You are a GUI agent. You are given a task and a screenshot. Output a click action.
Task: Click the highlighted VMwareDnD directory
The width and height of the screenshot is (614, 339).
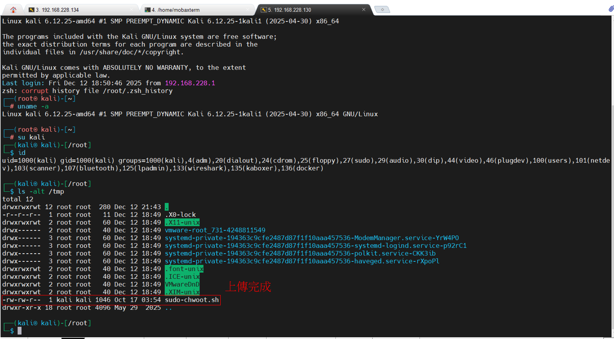point(182,285)
